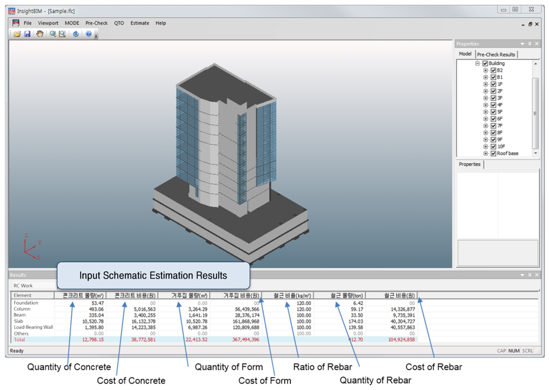Expand the 7F tree node
The width and height of the screenshot is (549, 390).
coord(486,126)
